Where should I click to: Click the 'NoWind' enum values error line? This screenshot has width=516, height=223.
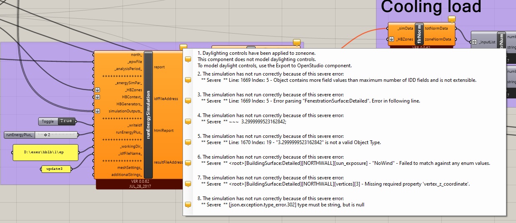click(x=346, y=163)
